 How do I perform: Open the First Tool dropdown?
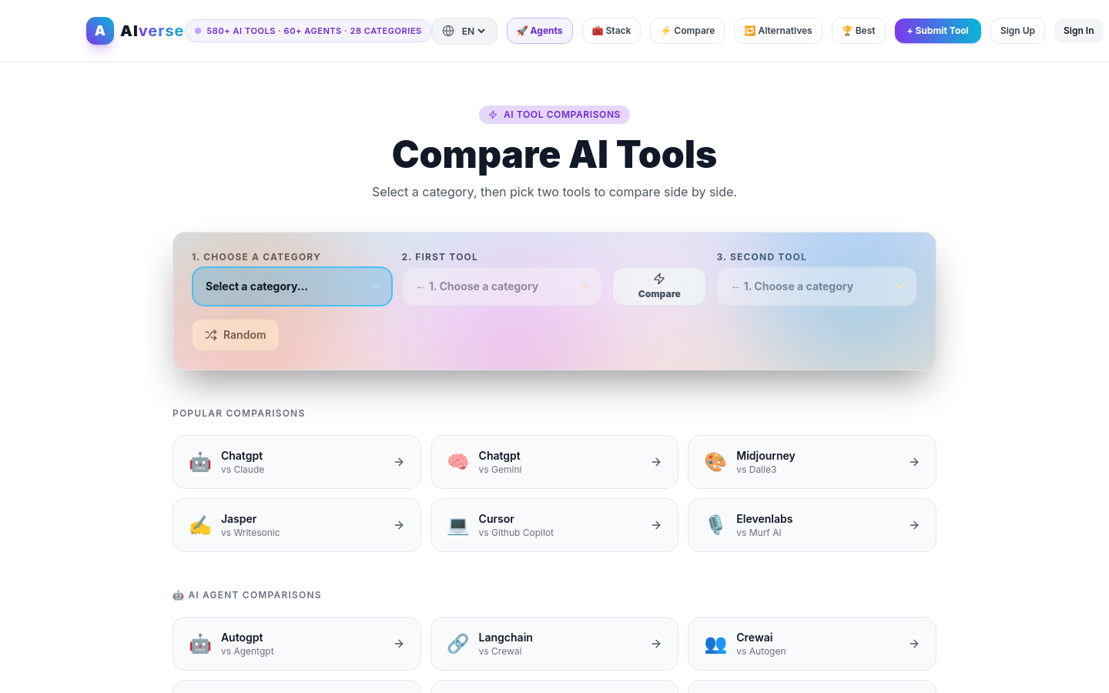tap(502, 286)
